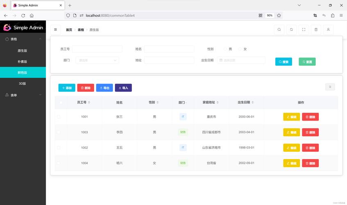Sort by 性别 column sort arrows
The width and height of the screenshot is (347, 205).
tap(158, 102)
